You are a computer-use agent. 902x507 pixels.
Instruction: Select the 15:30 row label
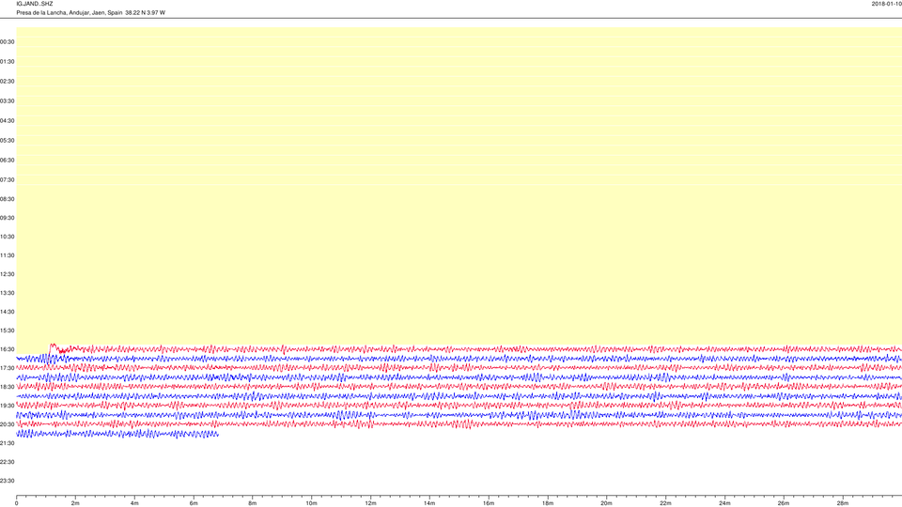pos(7,330)
